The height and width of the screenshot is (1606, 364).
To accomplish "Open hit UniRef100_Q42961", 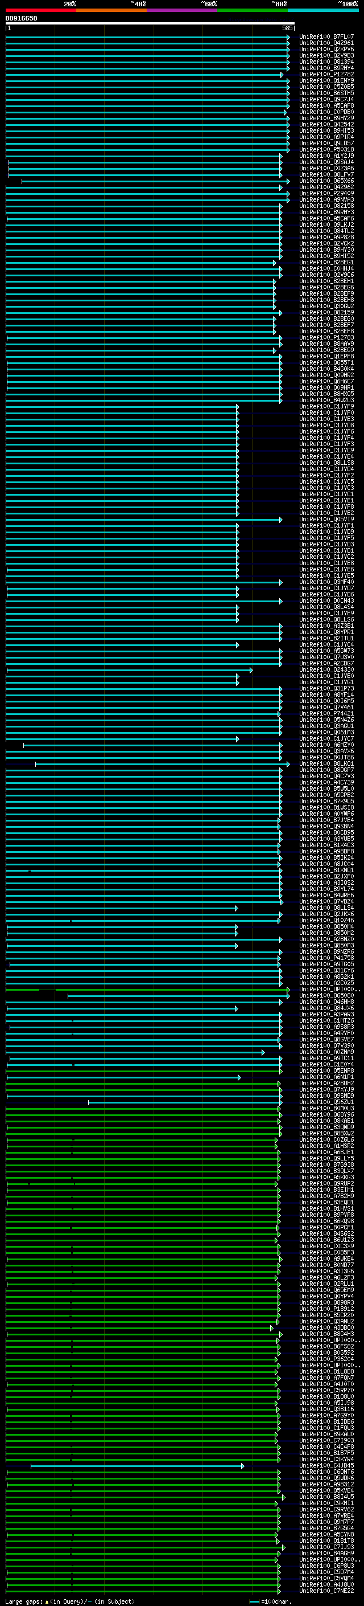I will point(326,43).
